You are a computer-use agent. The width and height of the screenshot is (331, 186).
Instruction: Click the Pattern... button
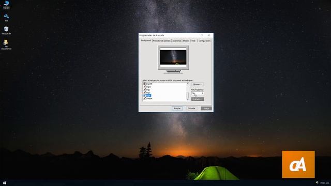tap(198, 99)
